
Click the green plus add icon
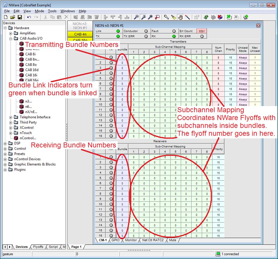[246, 17]
